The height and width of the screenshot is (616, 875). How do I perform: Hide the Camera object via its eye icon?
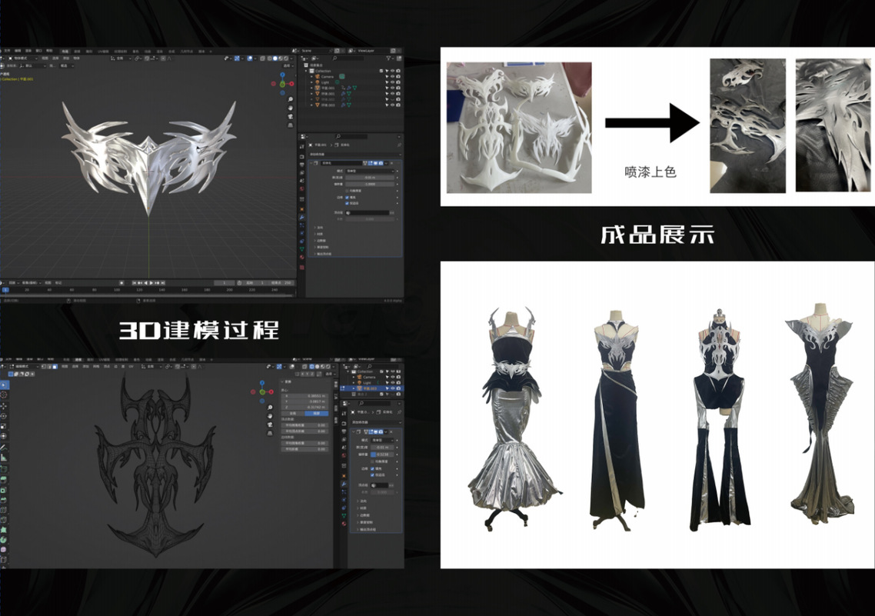391,76
